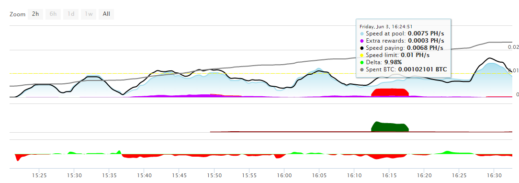Click the 16:25 time axis label

(x=459, y=175)
